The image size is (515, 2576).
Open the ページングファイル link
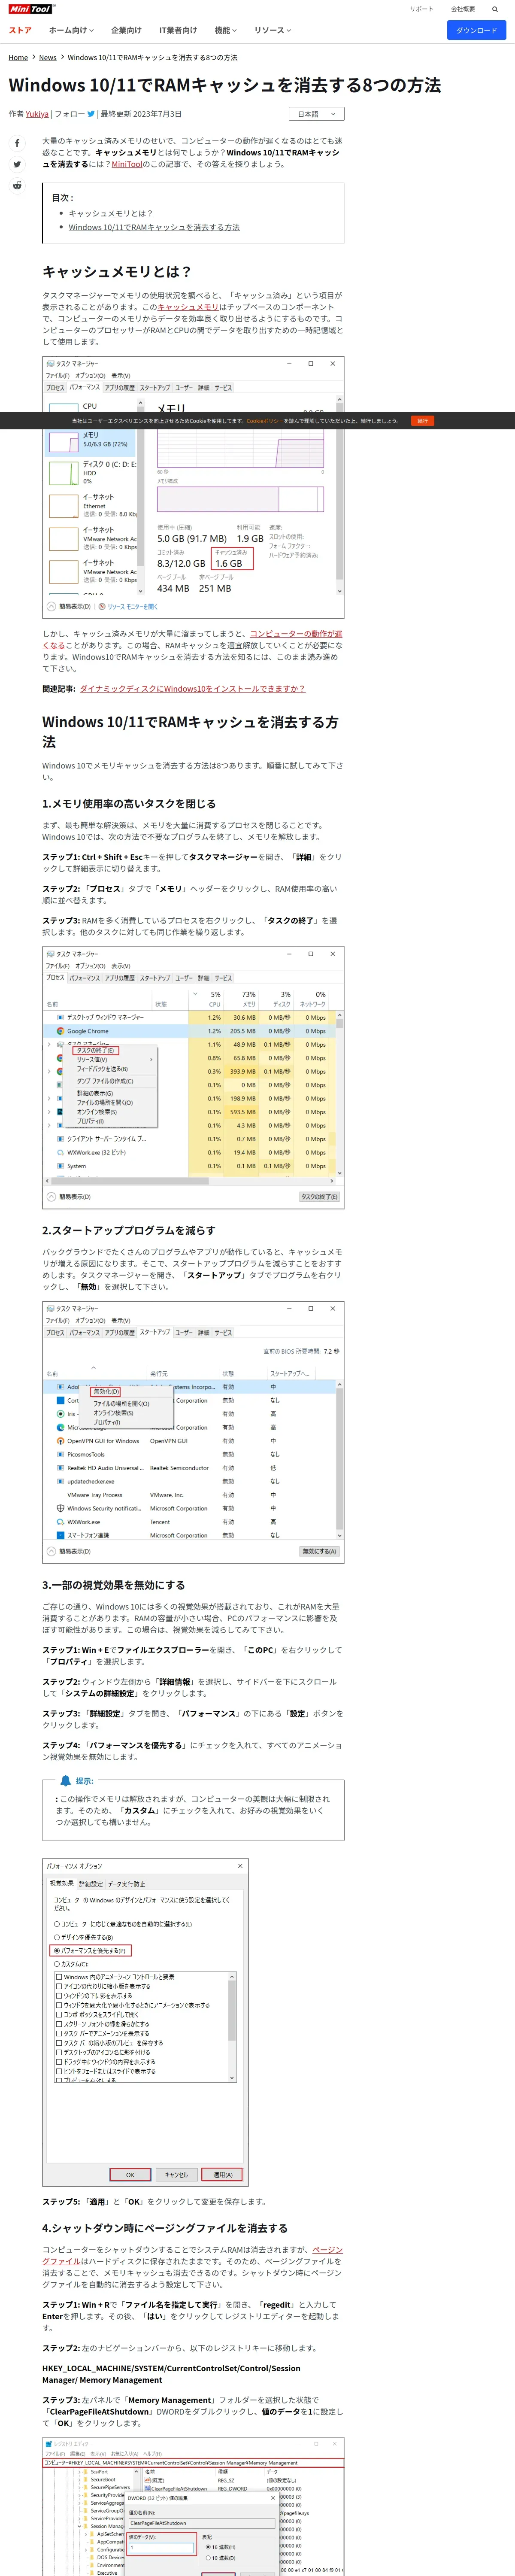pos(327,2250)
